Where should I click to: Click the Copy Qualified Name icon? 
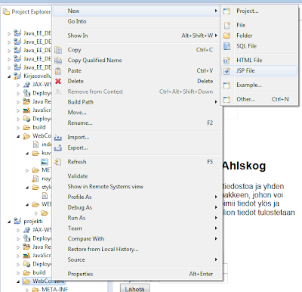tap(58, 61)
